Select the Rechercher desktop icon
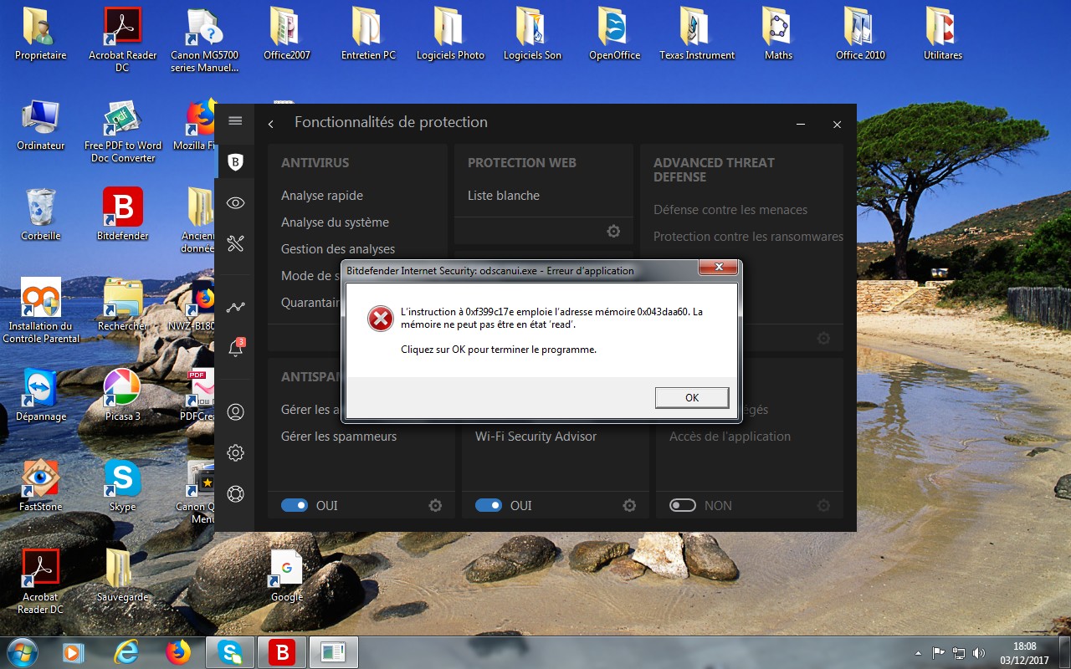1071x669 pixels. [x=123, y=305]
